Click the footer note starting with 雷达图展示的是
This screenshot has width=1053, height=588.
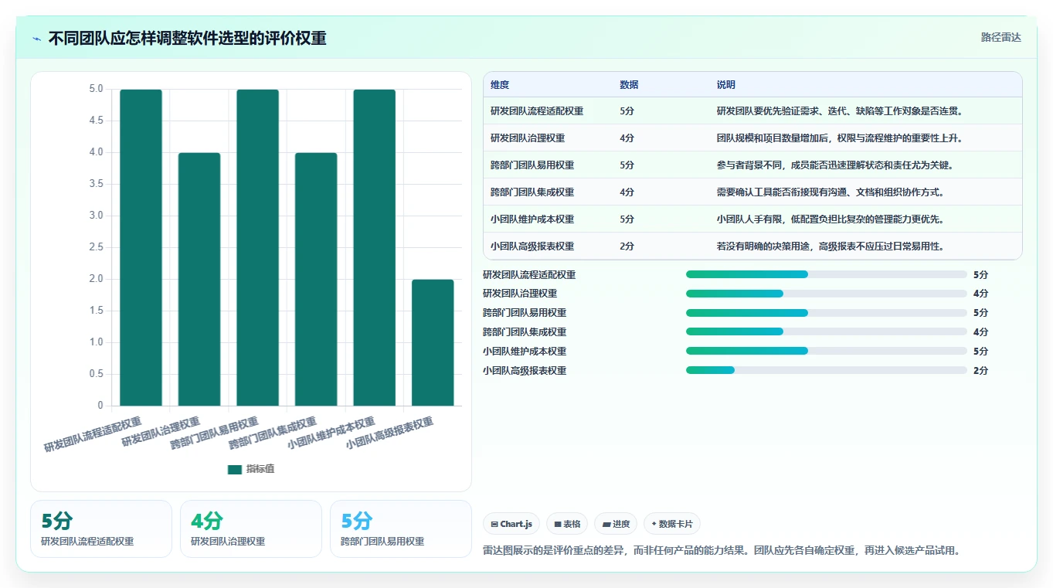point(722,551)
